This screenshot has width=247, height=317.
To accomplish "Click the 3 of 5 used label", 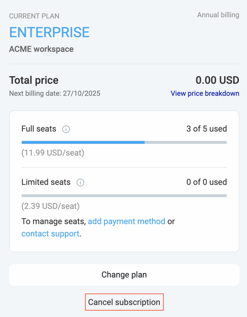I will pos(207,129).
